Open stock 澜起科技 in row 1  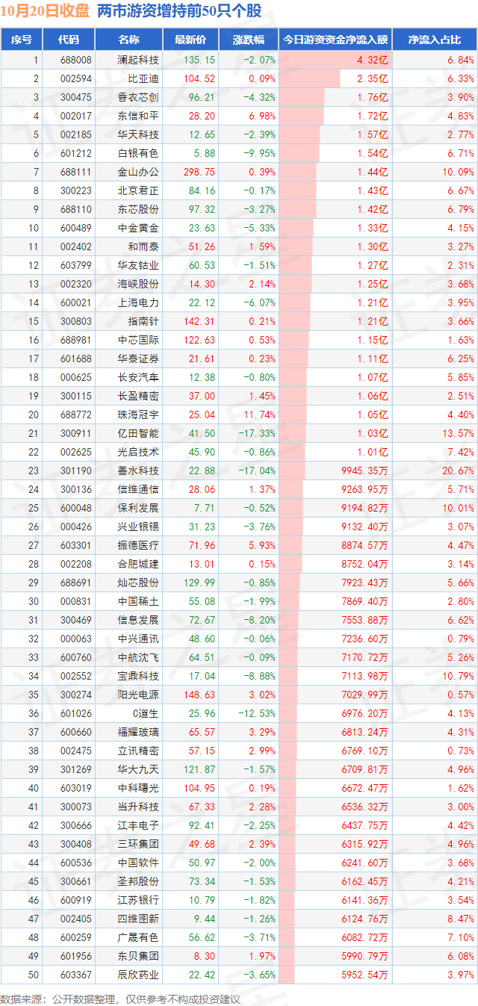[x=138, y=60]
